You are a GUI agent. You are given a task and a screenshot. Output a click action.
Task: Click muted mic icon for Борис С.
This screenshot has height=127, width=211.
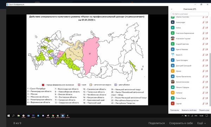(203, 55)
